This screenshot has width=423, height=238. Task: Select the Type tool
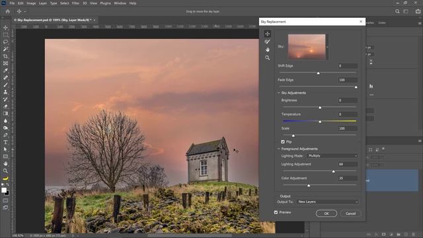[x=5, y=142]
